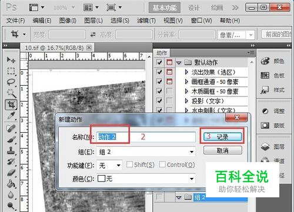The width and height of the screenshot is (294, 212).
Task: Open the 颜色 color panel
Action: [x=273, y=61]
